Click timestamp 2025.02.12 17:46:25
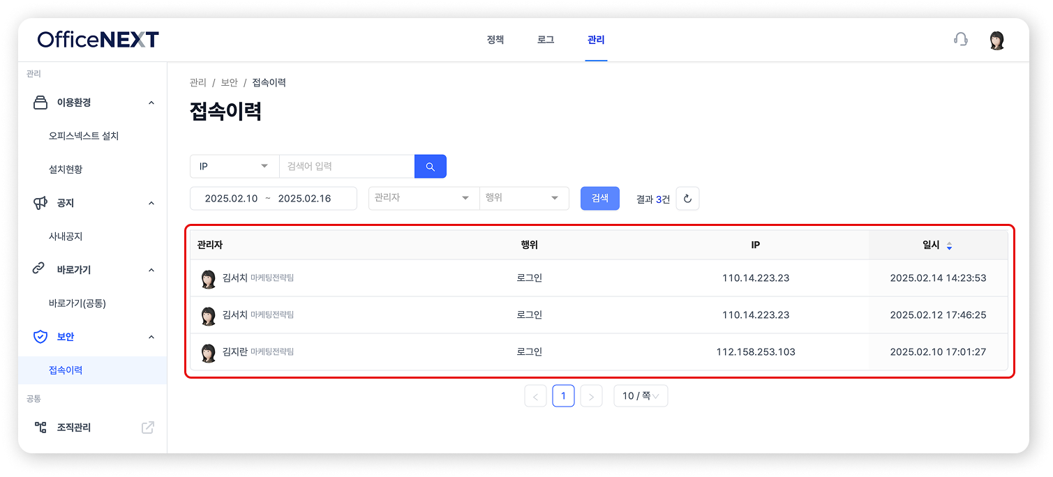The width and height of the screenshot is (1053, 477). coord(939,315)
